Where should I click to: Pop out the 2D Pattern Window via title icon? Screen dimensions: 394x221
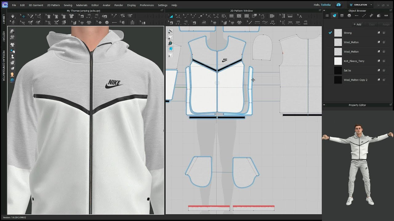[x=320, y=10]
